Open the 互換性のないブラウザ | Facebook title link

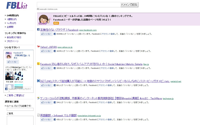coord(59,30)
